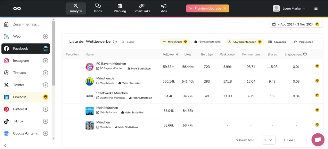Screen dimensions: 328x149
Task: Click the FC Bayern München logo
Action: [x=89, y=67]
